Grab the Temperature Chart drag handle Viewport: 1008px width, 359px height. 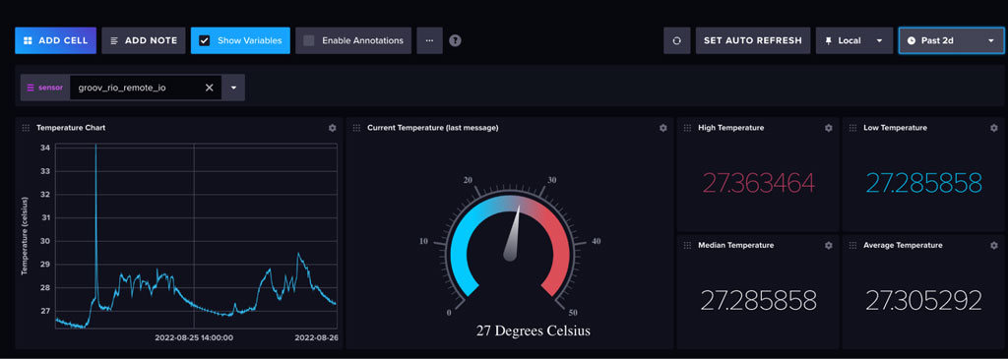(26, 128)
